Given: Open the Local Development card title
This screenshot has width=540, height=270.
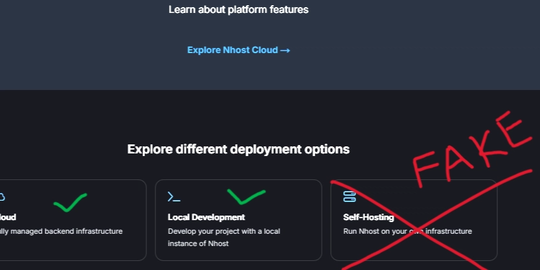Looking at the screenshot, I should coord(207,218).
